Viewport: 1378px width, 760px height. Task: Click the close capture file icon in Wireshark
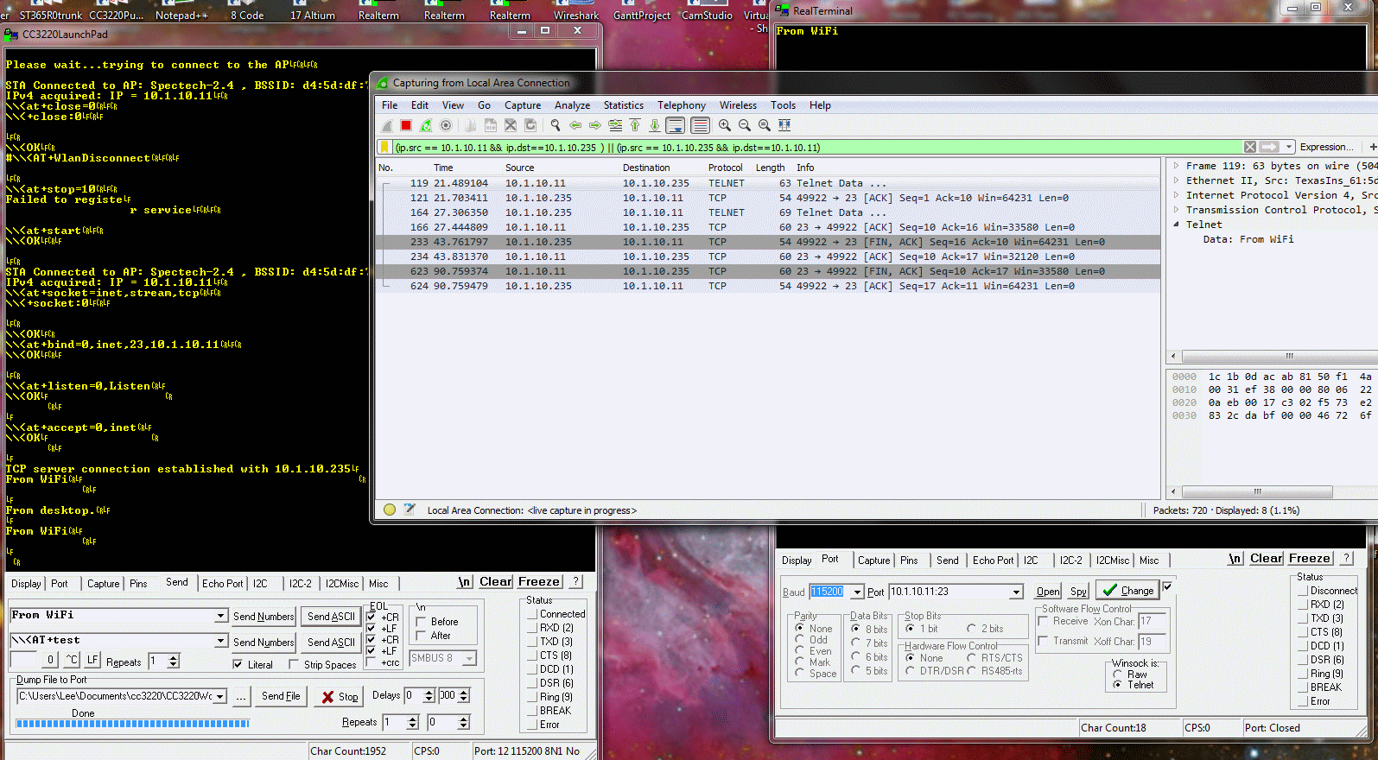tap(511, 125)
